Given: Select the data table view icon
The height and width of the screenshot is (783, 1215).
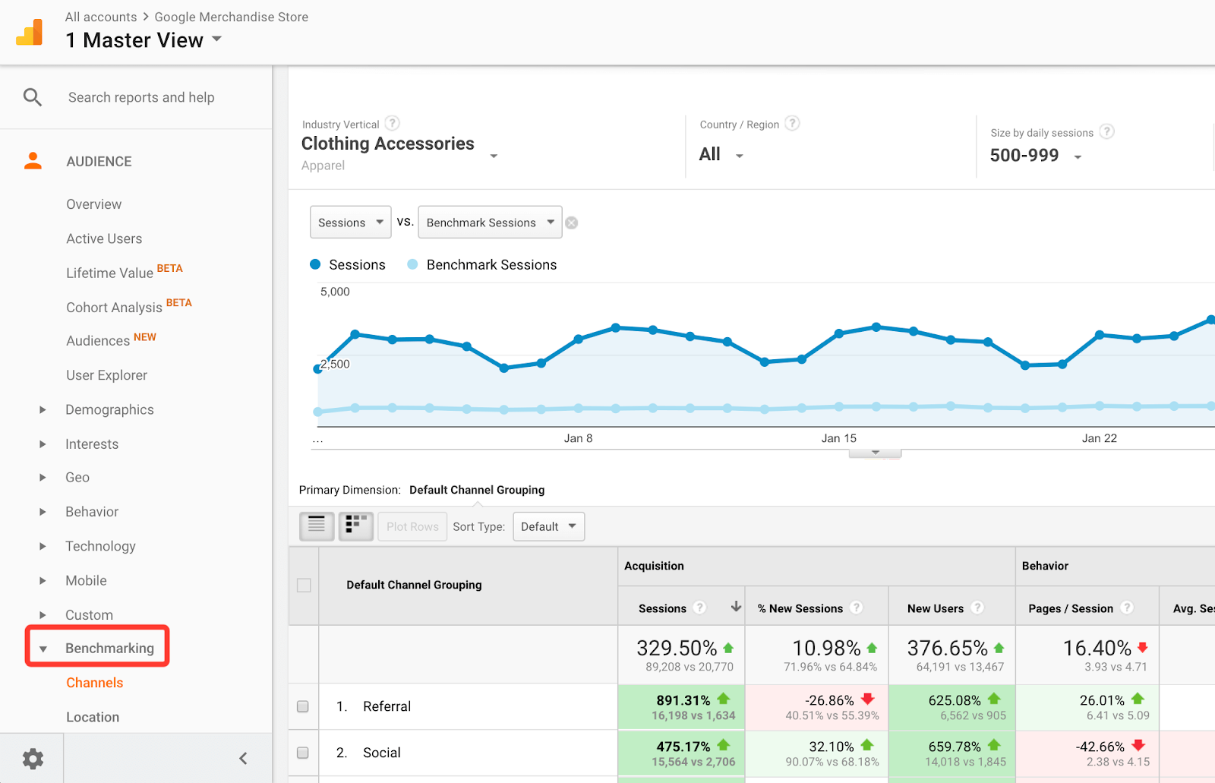Looking at the screenshot, I should [x=317, y=526].
